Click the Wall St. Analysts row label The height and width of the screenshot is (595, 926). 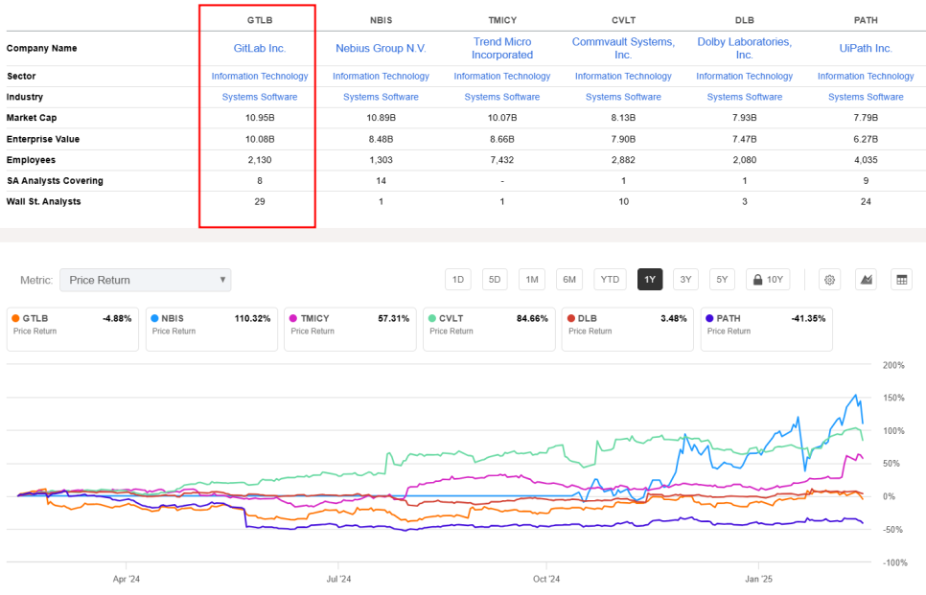[x=44, y=201]
